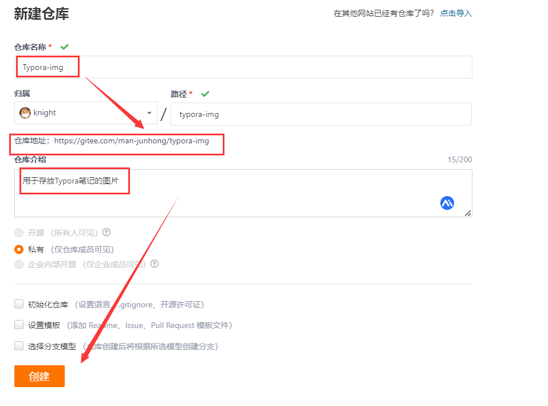
Task: Click the 创建 create button
Action: pyautogui.click(x=40, y=376)
